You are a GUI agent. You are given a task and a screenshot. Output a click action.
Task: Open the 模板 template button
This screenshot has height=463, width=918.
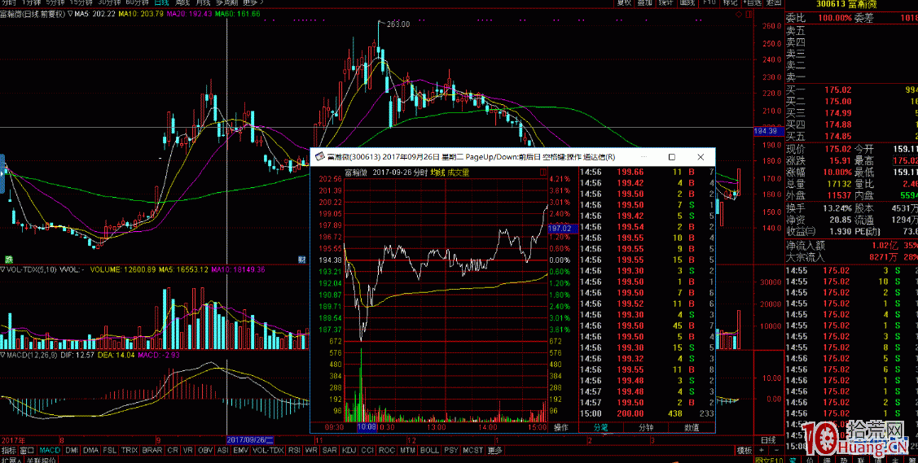[745, 450]
